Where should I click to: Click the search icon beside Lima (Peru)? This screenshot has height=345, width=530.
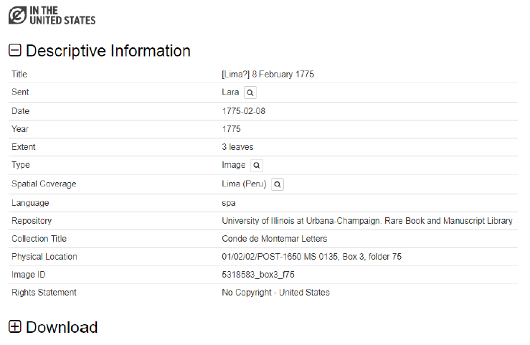point(277,184)
